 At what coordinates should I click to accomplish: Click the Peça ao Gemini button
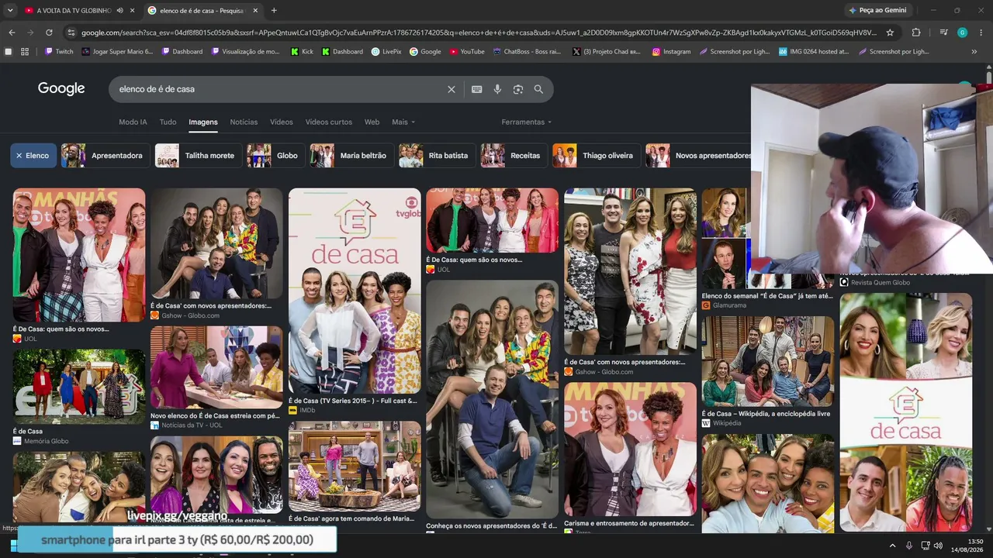click(877, 10)
